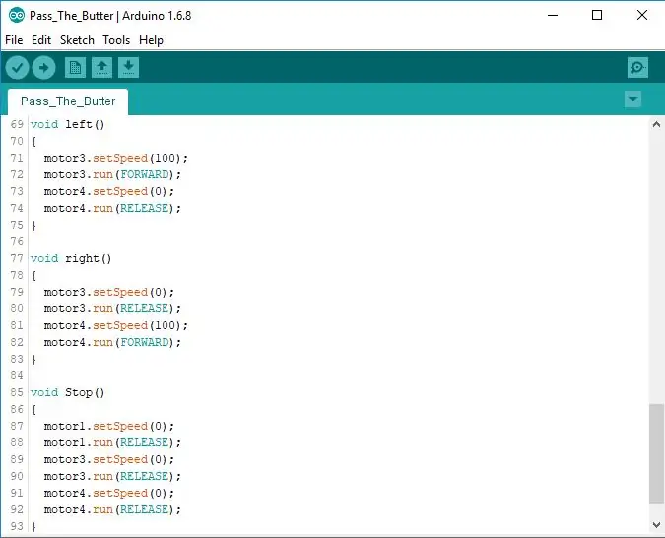Click empty line number 76

tap(17, 241)
